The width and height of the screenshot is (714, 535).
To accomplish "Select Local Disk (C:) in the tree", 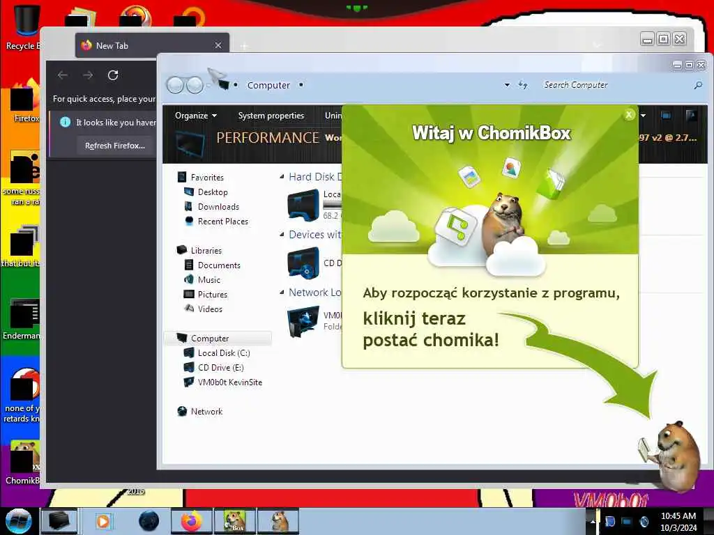I will [x=224, y=353].
